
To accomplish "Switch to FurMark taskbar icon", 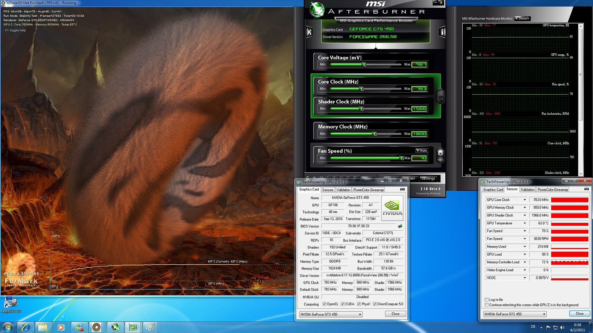I will click(97, 327).
